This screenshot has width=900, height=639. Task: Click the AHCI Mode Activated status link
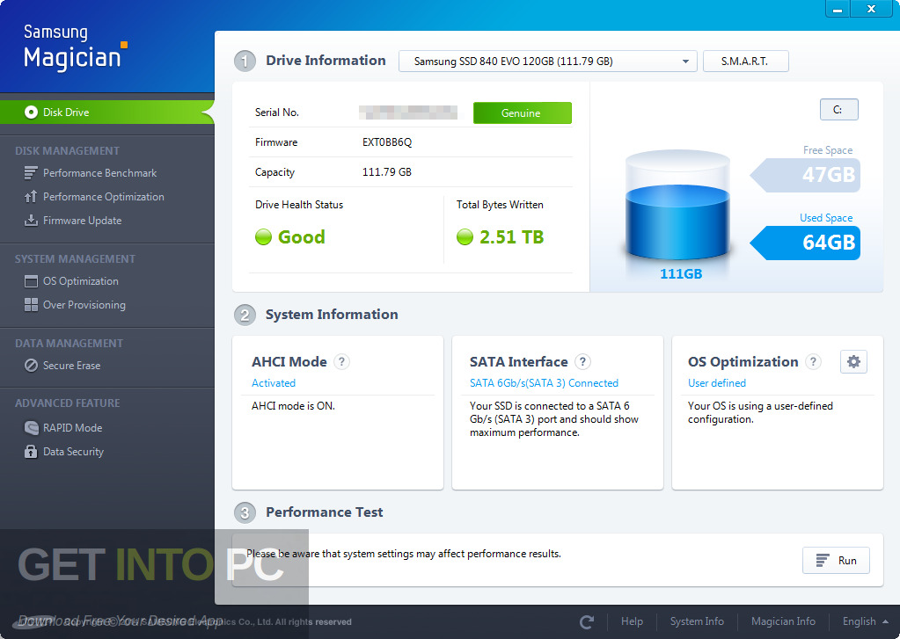point(274,382)
